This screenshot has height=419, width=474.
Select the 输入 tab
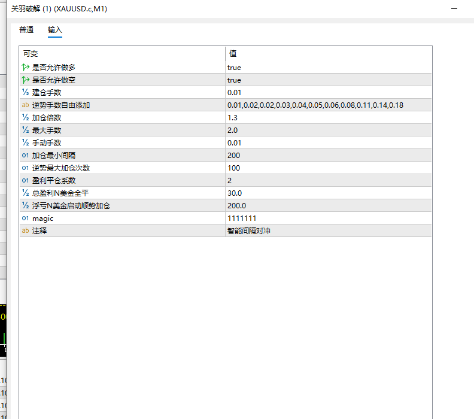pyautogui.click(x=54, y=29)
